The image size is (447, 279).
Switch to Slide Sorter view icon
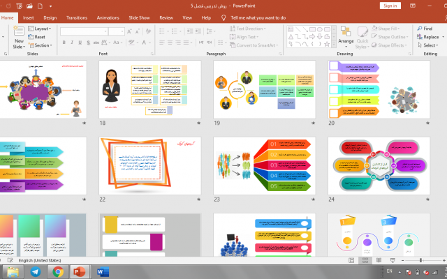pyautogui.click(x=365, y=260)
